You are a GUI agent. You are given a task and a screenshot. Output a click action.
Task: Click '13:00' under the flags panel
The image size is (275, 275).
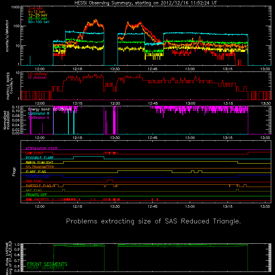190,207
